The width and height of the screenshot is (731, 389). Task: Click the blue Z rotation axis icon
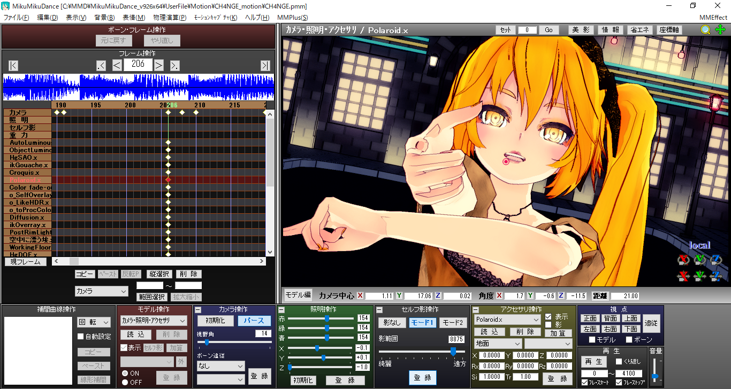tap(715, 260)
